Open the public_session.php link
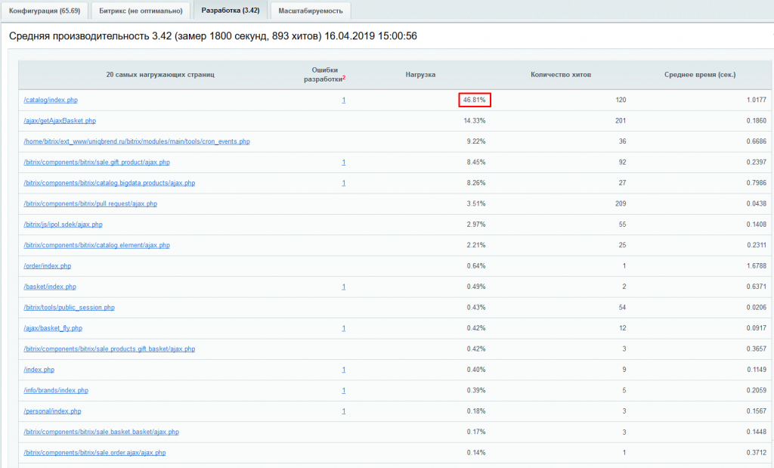The width and height of the screenshot is (774, 468). (x=70, y=308)
